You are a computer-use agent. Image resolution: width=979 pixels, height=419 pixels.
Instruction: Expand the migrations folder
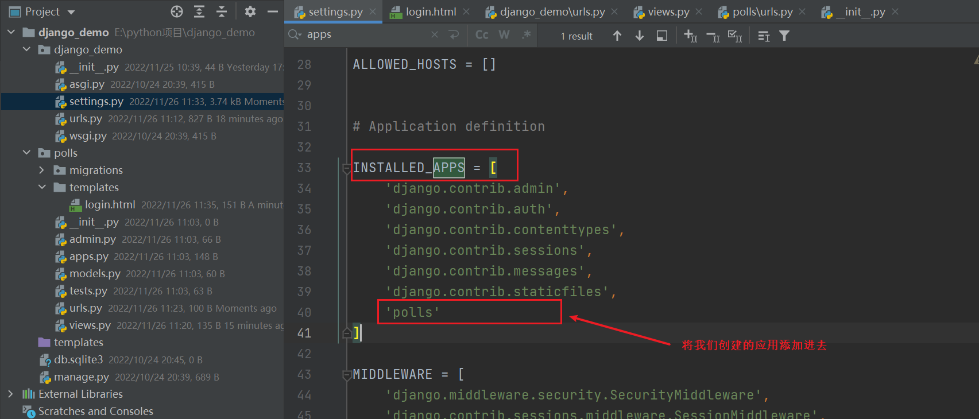coord(41,170)
